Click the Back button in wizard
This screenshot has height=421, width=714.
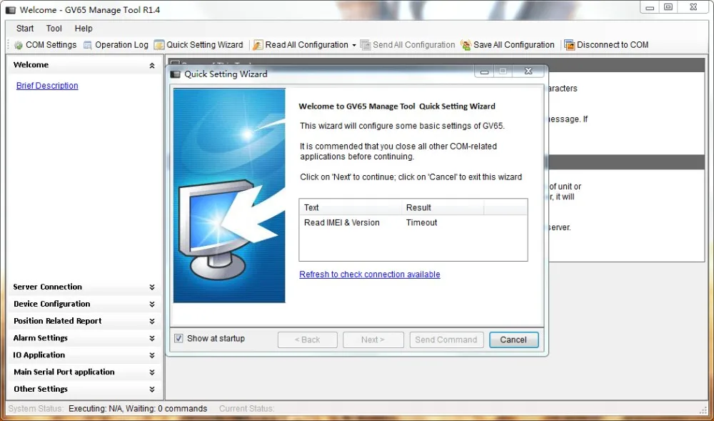point(307,340)
